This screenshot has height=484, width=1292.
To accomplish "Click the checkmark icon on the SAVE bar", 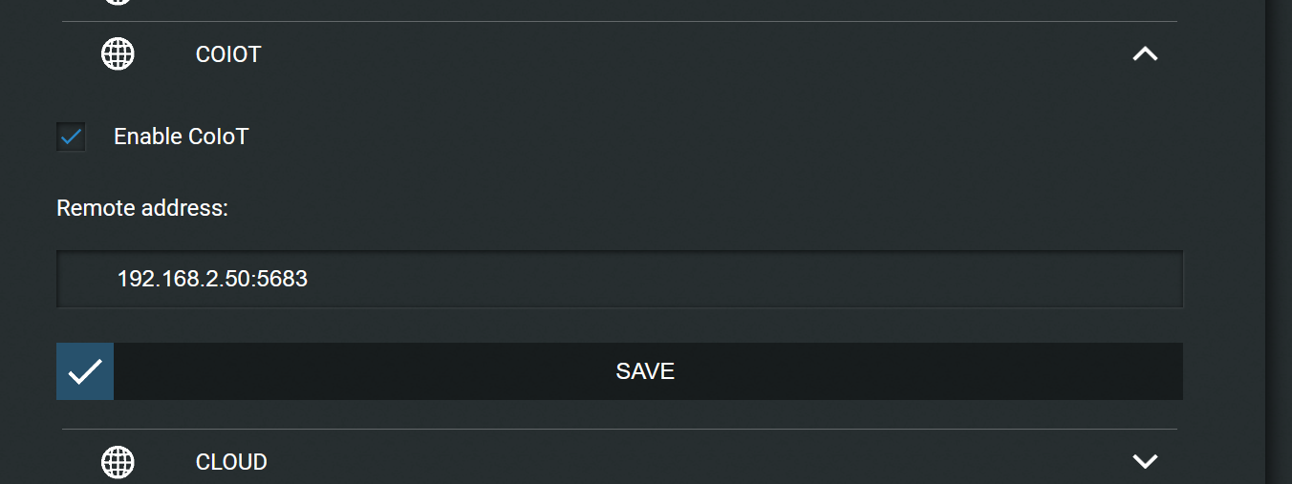I will tap(85, 371).
